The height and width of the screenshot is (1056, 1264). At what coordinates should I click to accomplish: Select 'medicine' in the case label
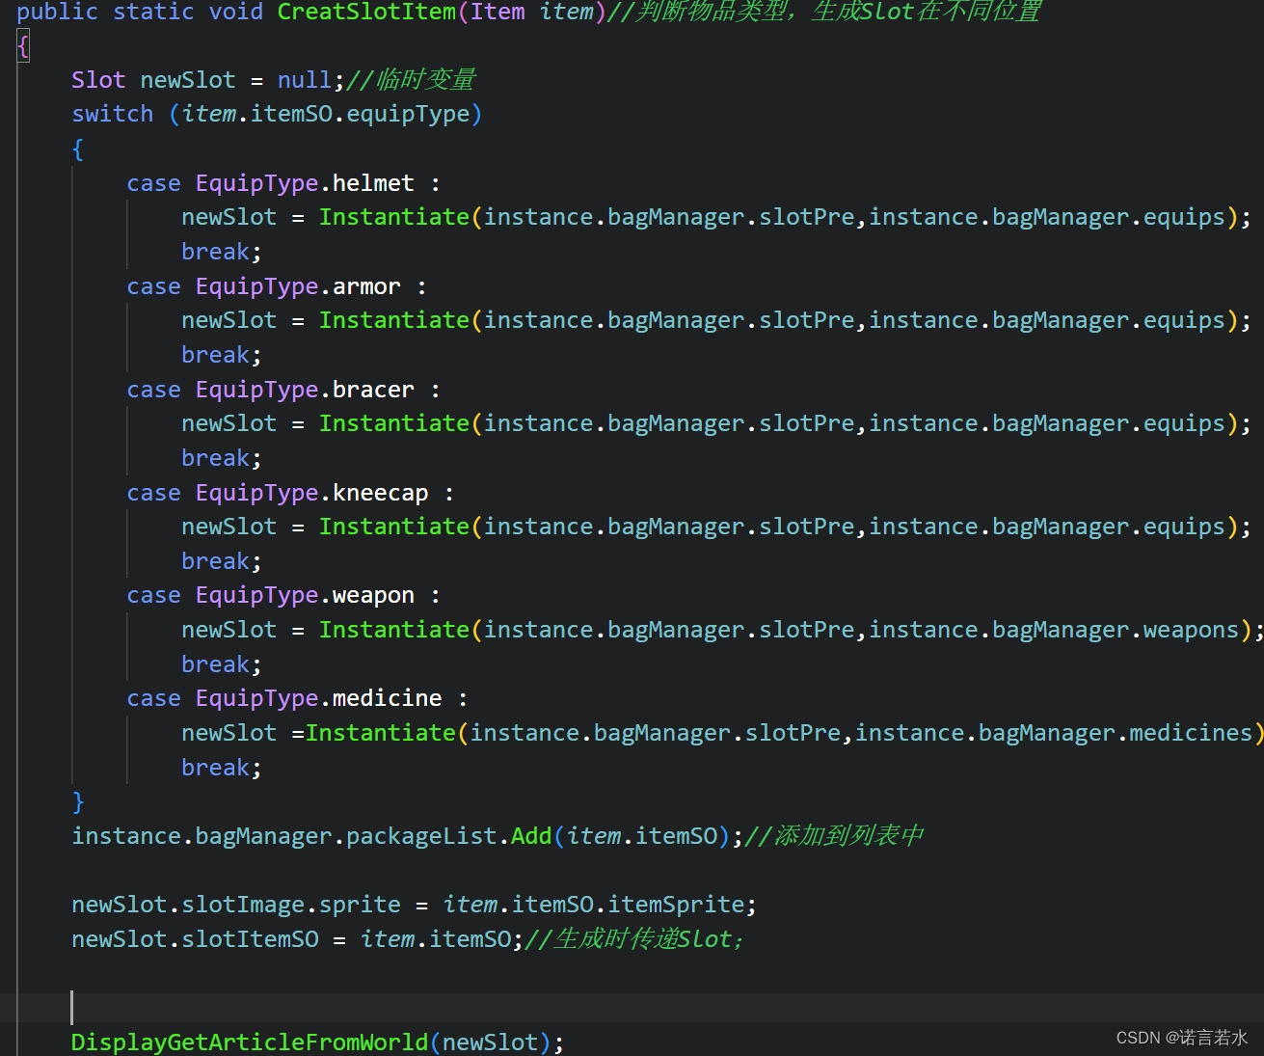point(387,698)
